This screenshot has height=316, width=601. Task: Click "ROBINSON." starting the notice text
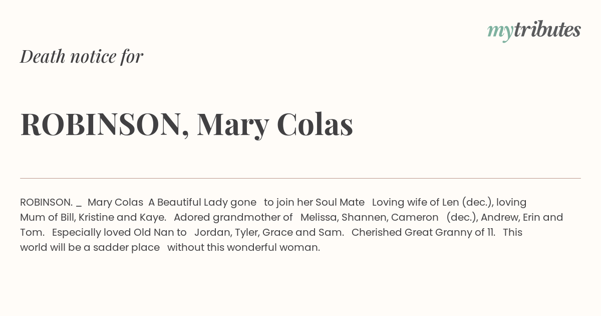47,202
